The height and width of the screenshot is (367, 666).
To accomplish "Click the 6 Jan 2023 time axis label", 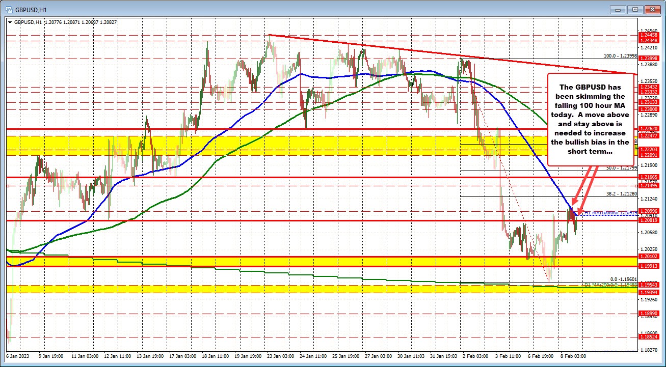I will pyautogui.click(x=17, y=357).
